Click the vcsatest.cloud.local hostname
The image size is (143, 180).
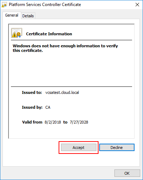62,92
